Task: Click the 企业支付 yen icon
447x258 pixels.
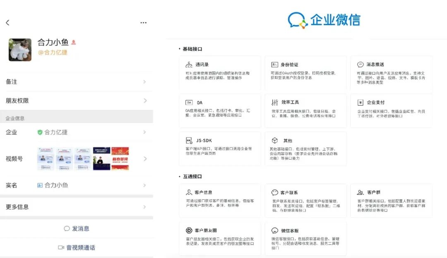Action: click(360, 103)
